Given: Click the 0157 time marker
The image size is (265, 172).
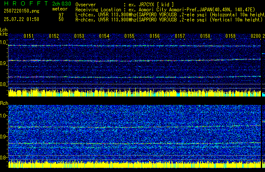Looking at the screenshot, I should [180, 36].
